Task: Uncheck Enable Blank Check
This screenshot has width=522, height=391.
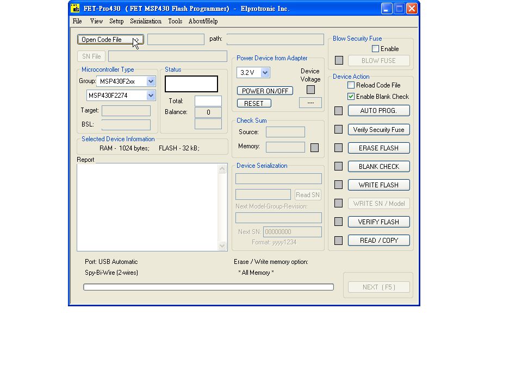Action: [351, 97]
